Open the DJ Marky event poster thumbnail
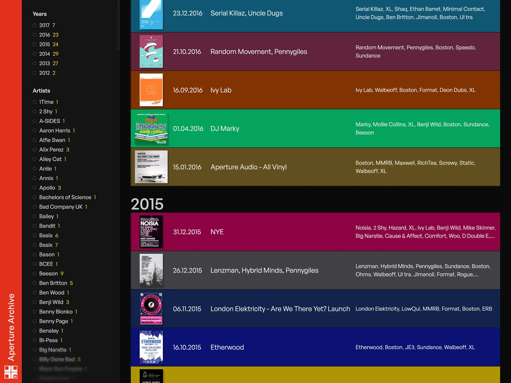 [x=151, y=128]
